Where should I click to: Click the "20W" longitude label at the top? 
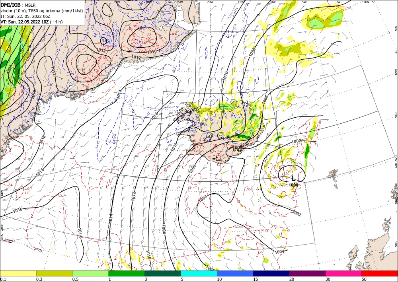[210, 2]
